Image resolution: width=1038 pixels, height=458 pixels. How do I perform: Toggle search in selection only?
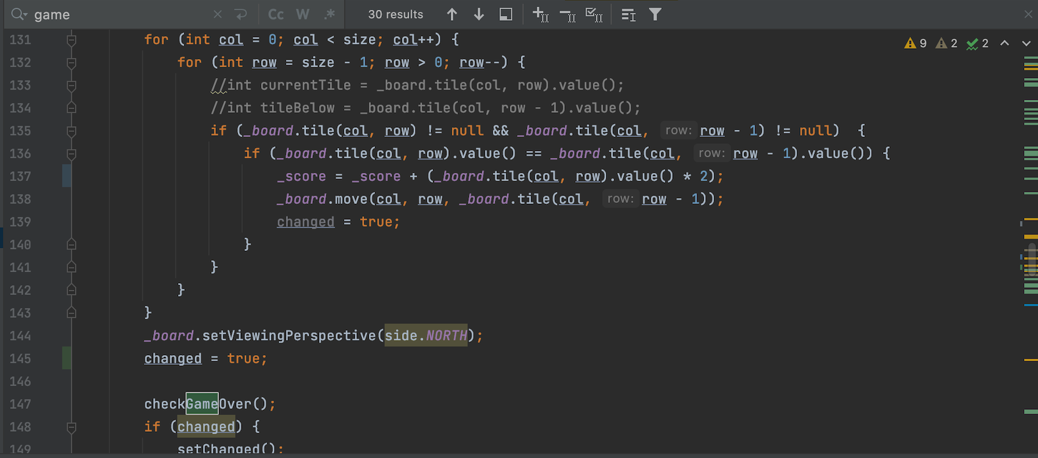pos(506,15)
